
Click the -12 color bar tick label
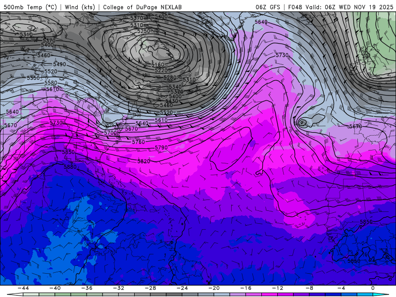pyautogui.click(x=278, y=288)
